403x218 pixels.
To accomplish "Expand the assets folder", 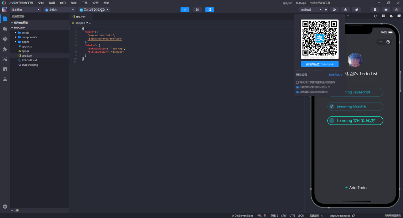I will click(39, 33).
